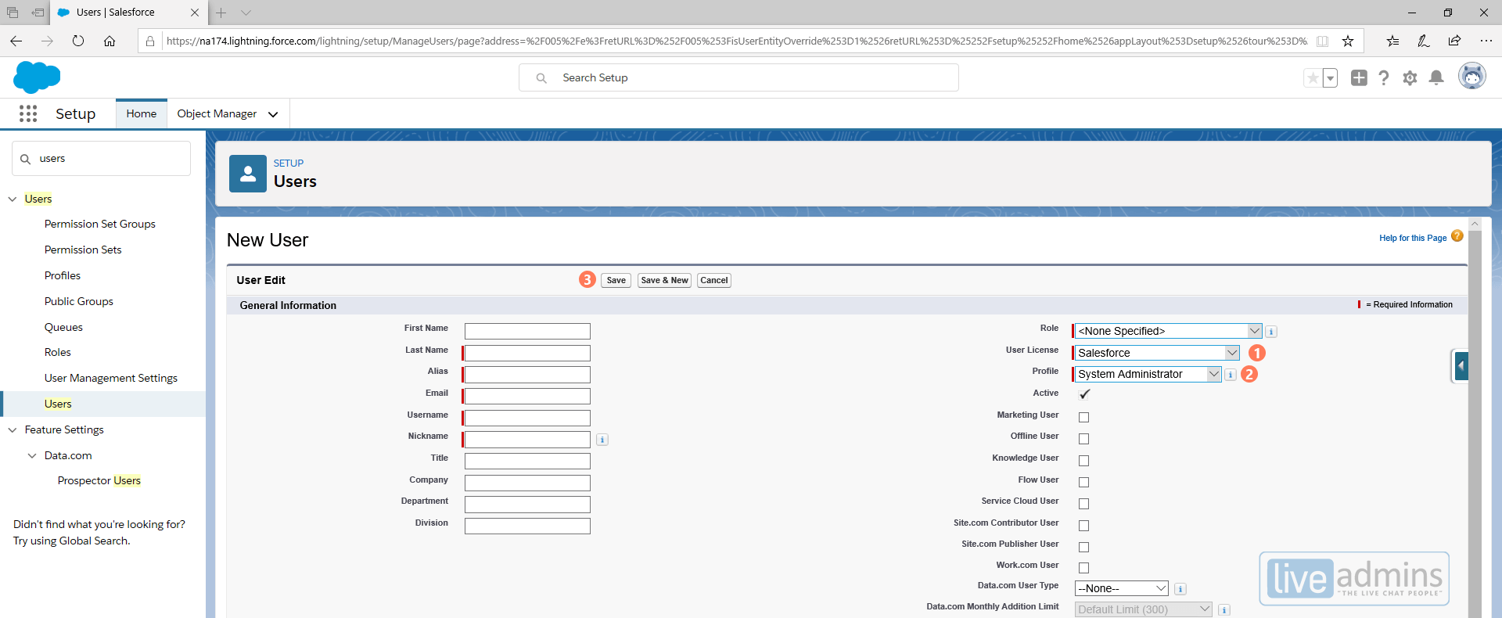Click the add notes pen icon
This screenshot has width=1502, height=618.
(x=1423, y=41)
